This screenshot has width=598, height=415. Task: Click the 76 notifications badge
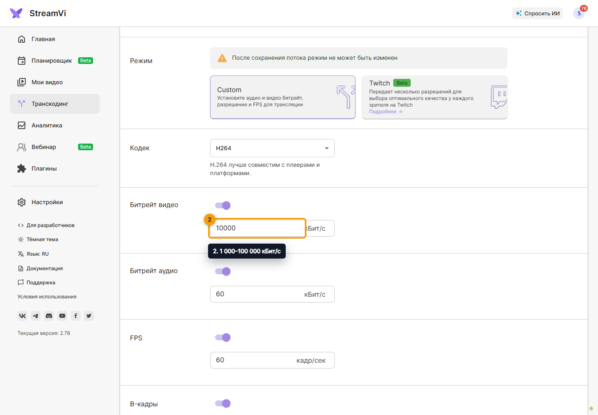pyautogui.click(x=584, y=8)
